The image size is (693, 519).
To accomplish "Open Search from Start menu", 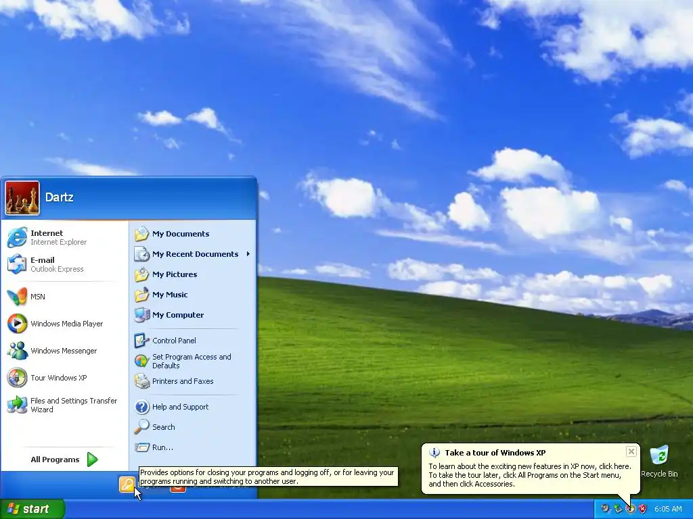I will click(x=192, y=427).
